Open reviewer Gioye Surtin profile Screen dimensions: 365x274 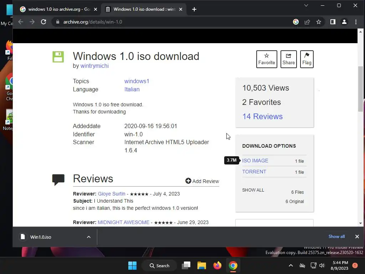112,194
